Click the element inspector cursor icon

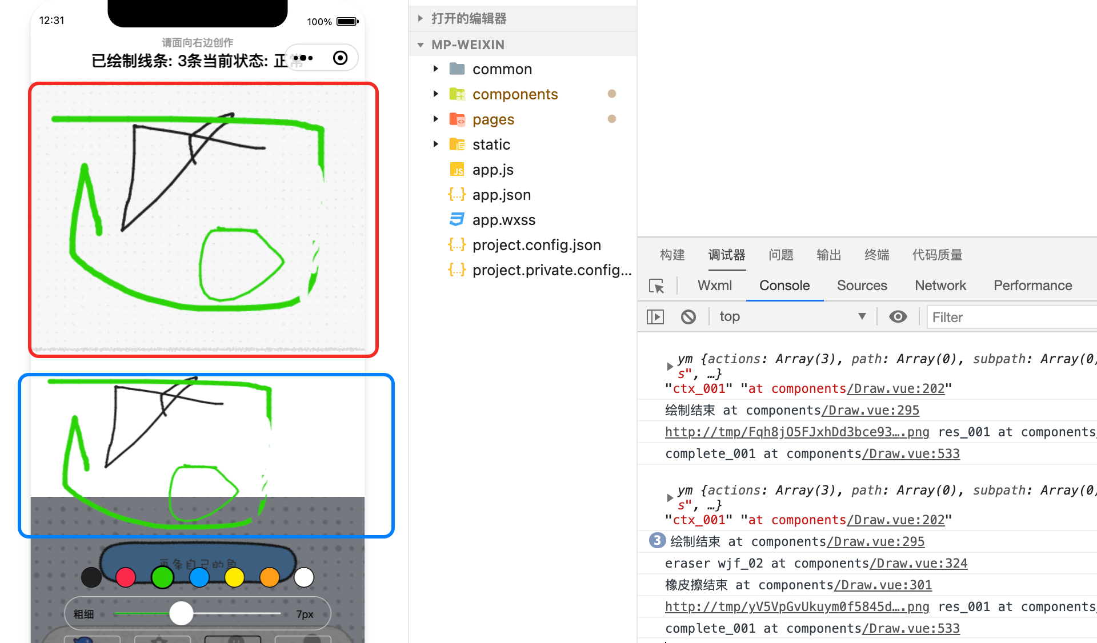coord(656,286)
